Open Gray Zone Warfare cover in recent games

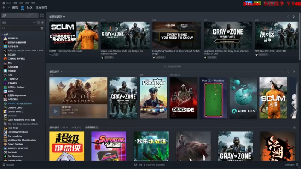click(123, 98)
